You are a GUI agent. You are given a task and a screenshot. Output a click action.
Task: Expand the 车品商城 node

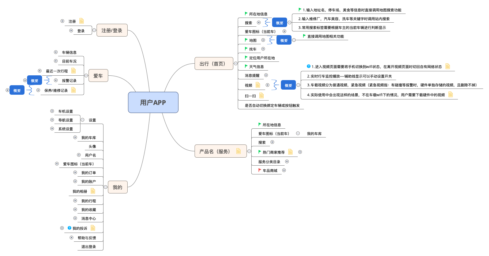284,170
